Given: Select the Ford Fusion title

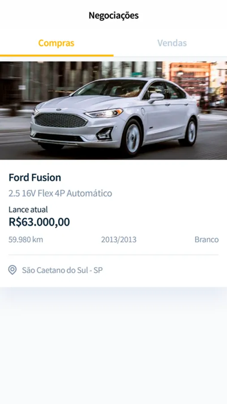Looking at the screenshot, I should 35,177.
